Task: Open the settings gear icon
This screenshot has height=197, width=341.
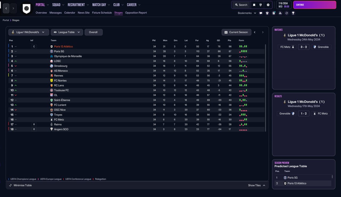Action: 268,5
